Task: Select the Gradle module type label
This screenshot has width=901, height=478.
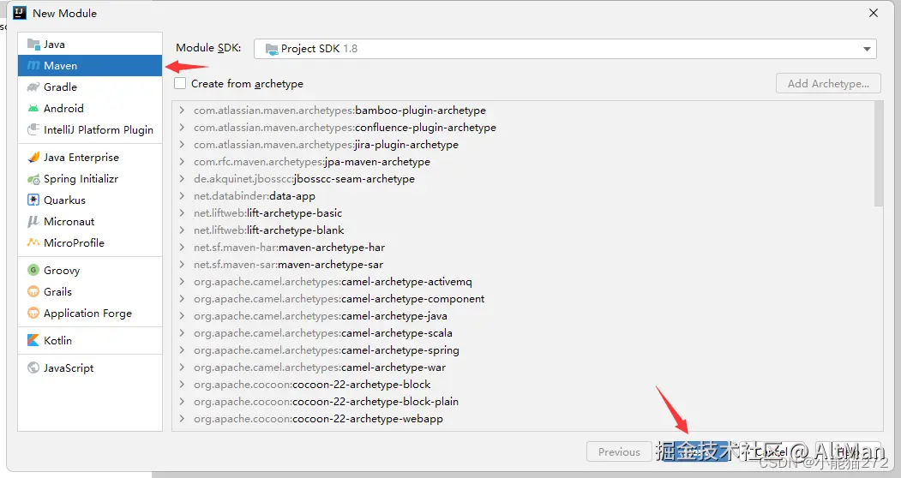Action: (60, 87)
